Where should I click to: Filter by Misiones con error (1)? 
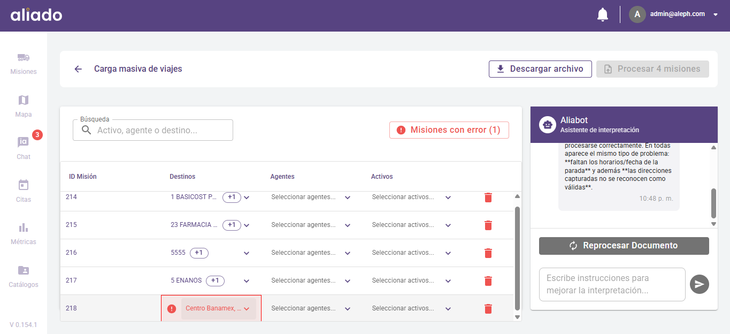tap(449, 130)
